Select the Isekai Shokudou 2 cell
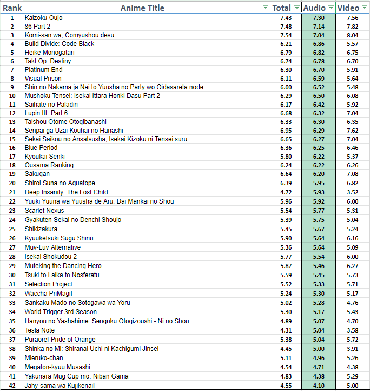The image size is (370, 391). (x=147, y=257)
